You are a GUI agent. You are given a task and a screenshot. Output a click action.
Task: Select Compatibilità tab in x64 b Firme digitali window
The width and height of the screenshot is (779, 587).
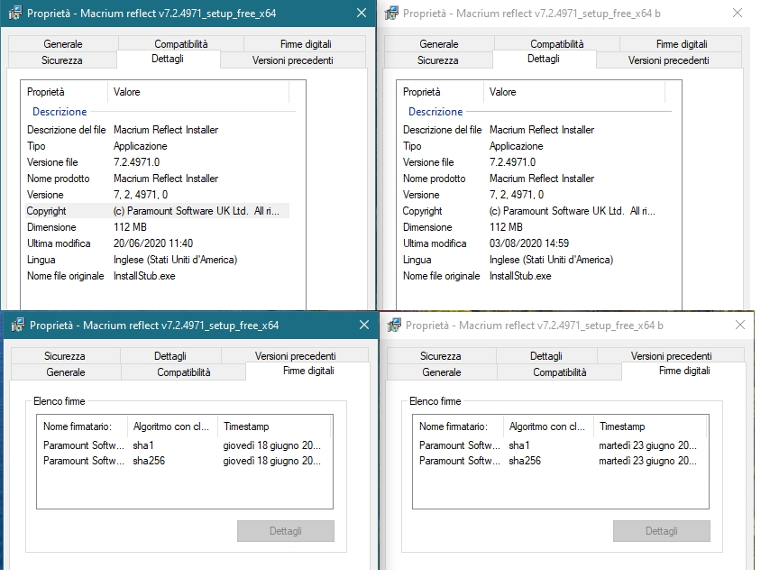point(560,372)
